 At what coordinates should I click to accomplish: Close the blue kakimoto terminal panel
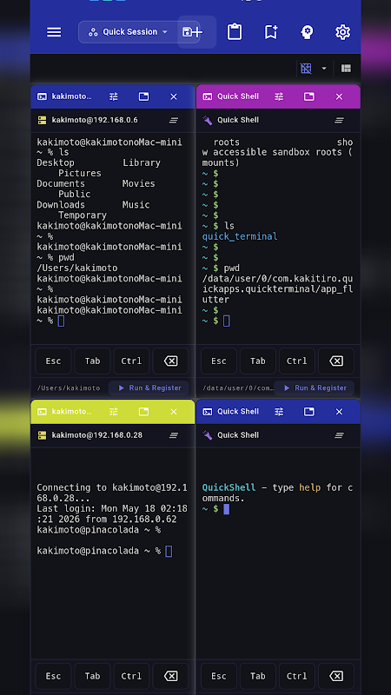pyautogui.click(x=174, y=96)
